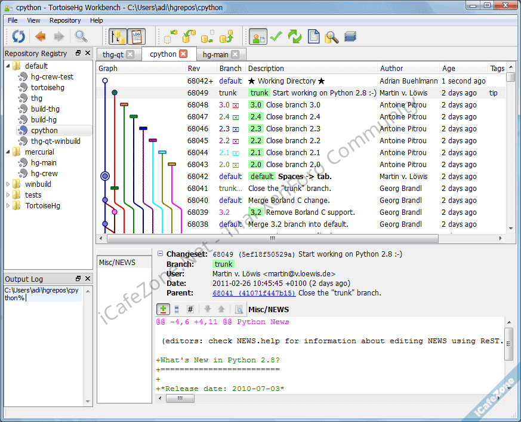Switch to the hg-main tab
521x422 pixels.
pos(215,54)
